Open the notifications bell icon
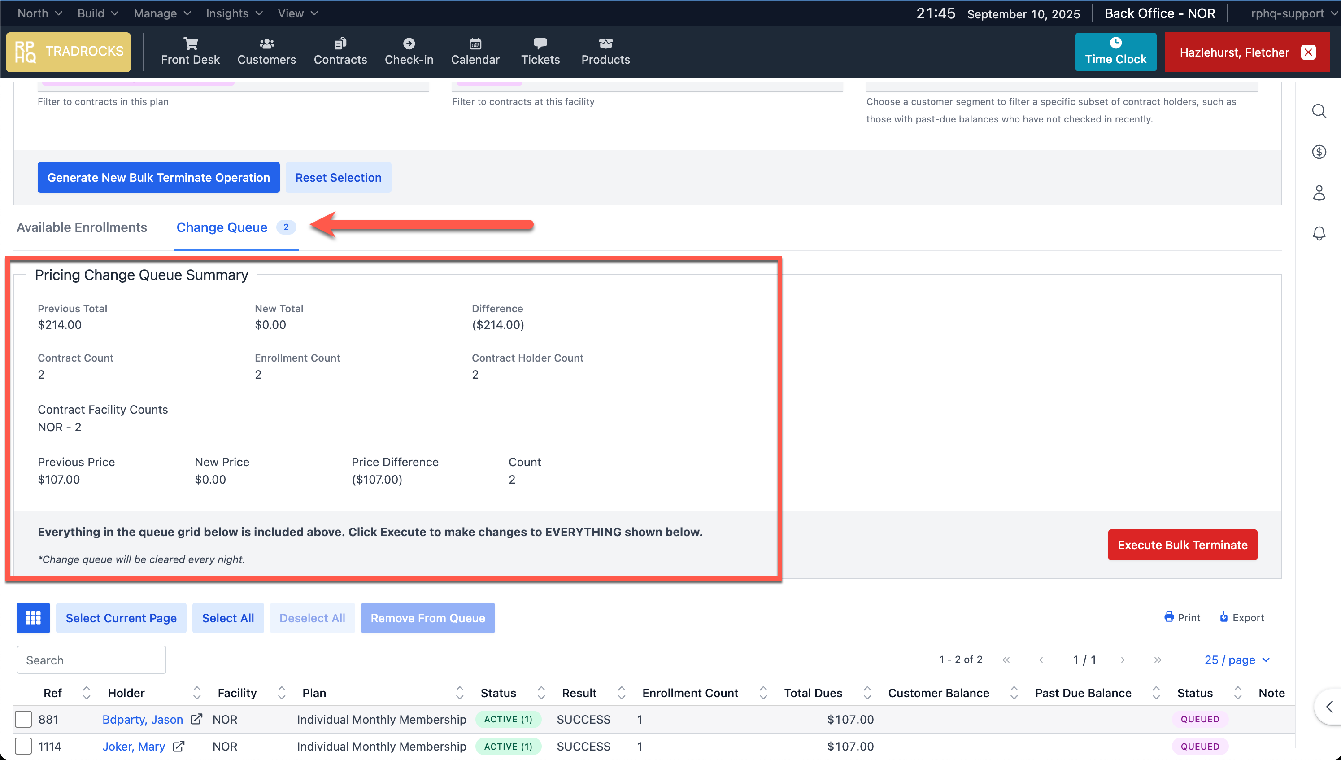Image resolution: width=1341 pixels, height=760 pixels. click(1319, 233)
